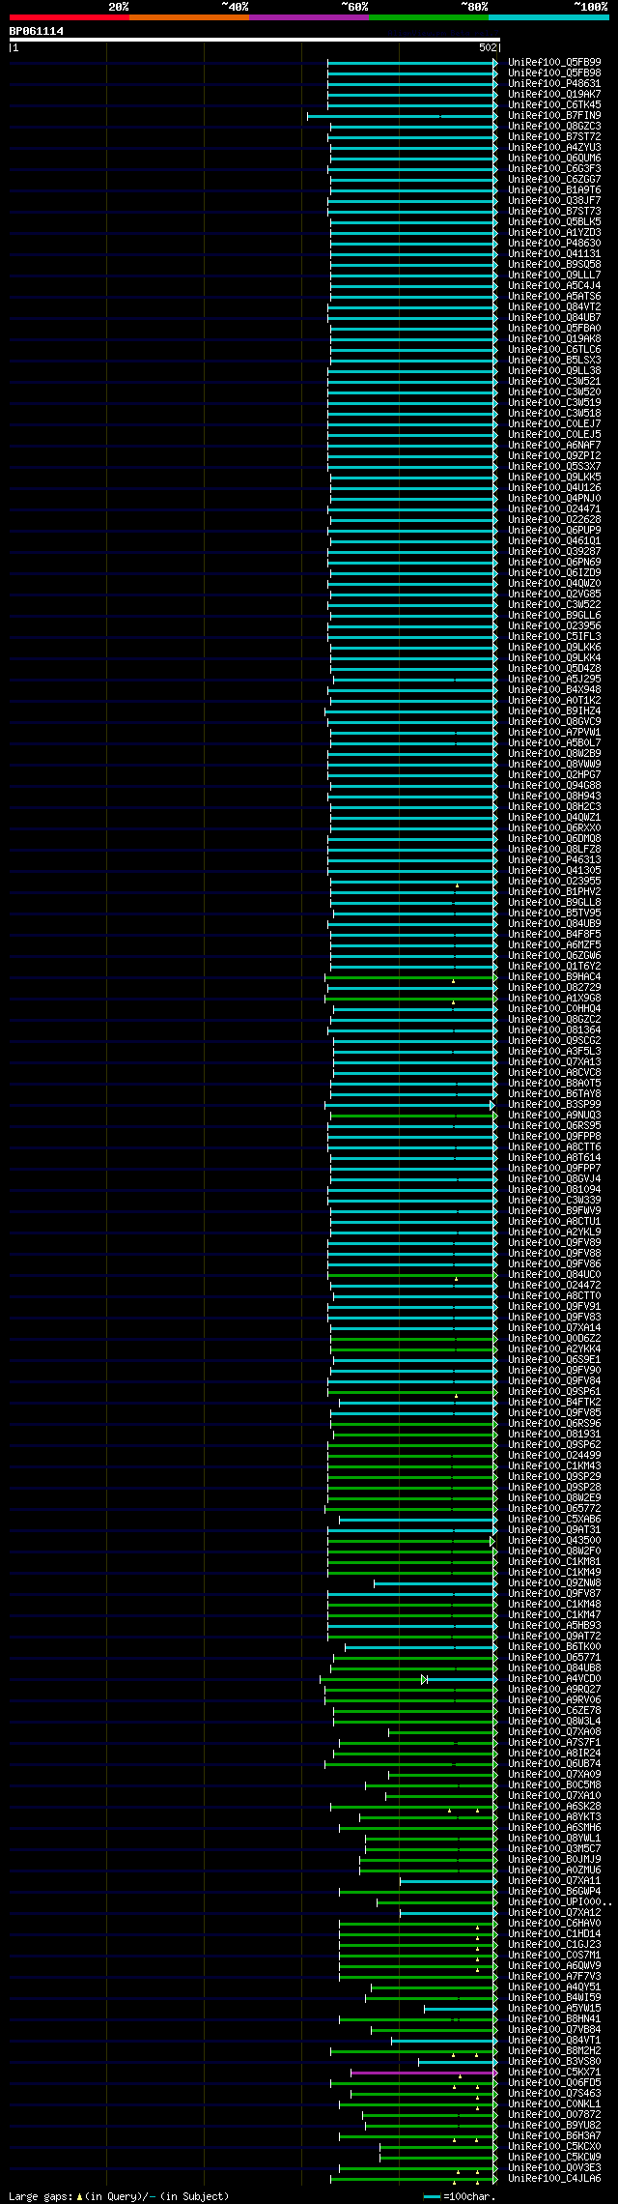This screenshot has width=618, height=2204.
Task: Open hit UniRef100_B7FIN9
Action: [554, 115]
